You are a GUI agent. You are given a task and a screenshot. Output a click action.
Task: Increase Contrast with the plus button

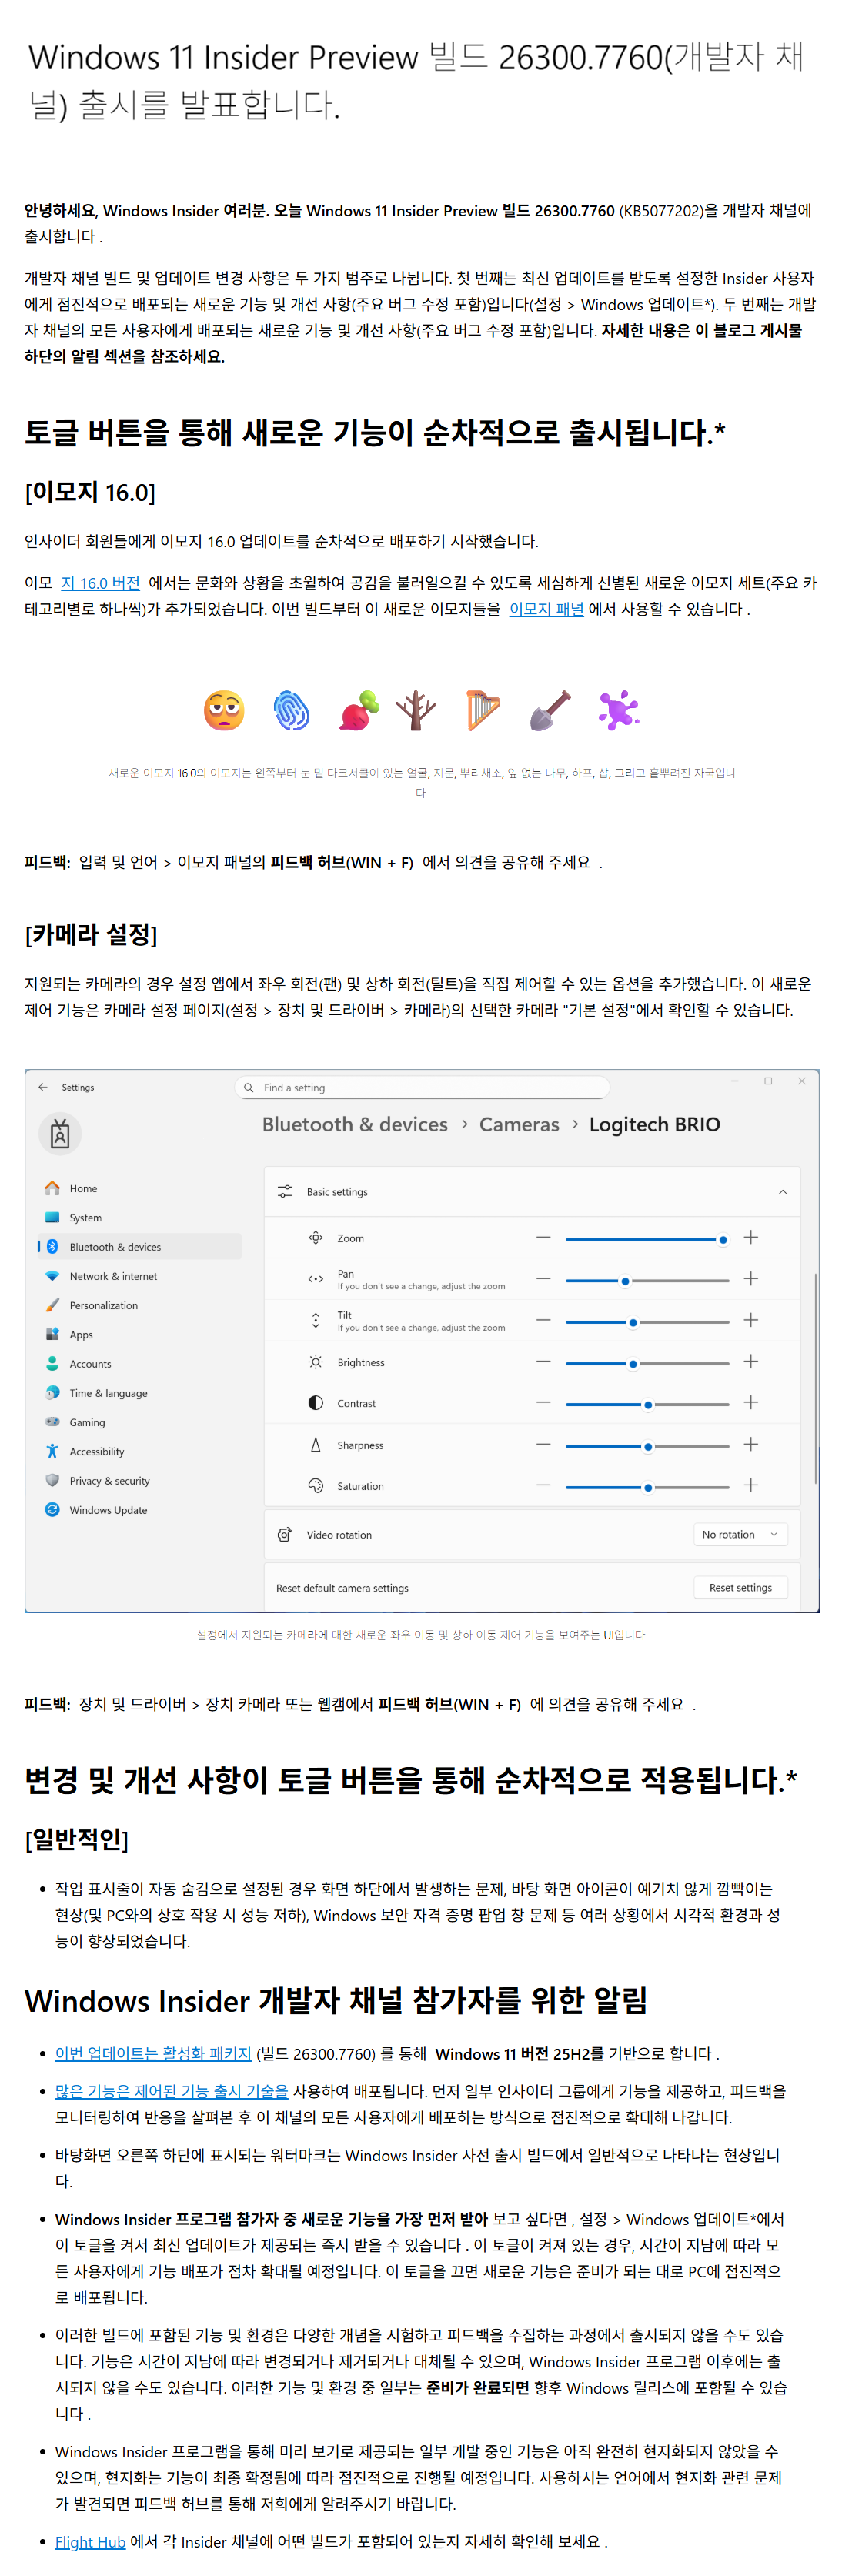point(750,1402)
